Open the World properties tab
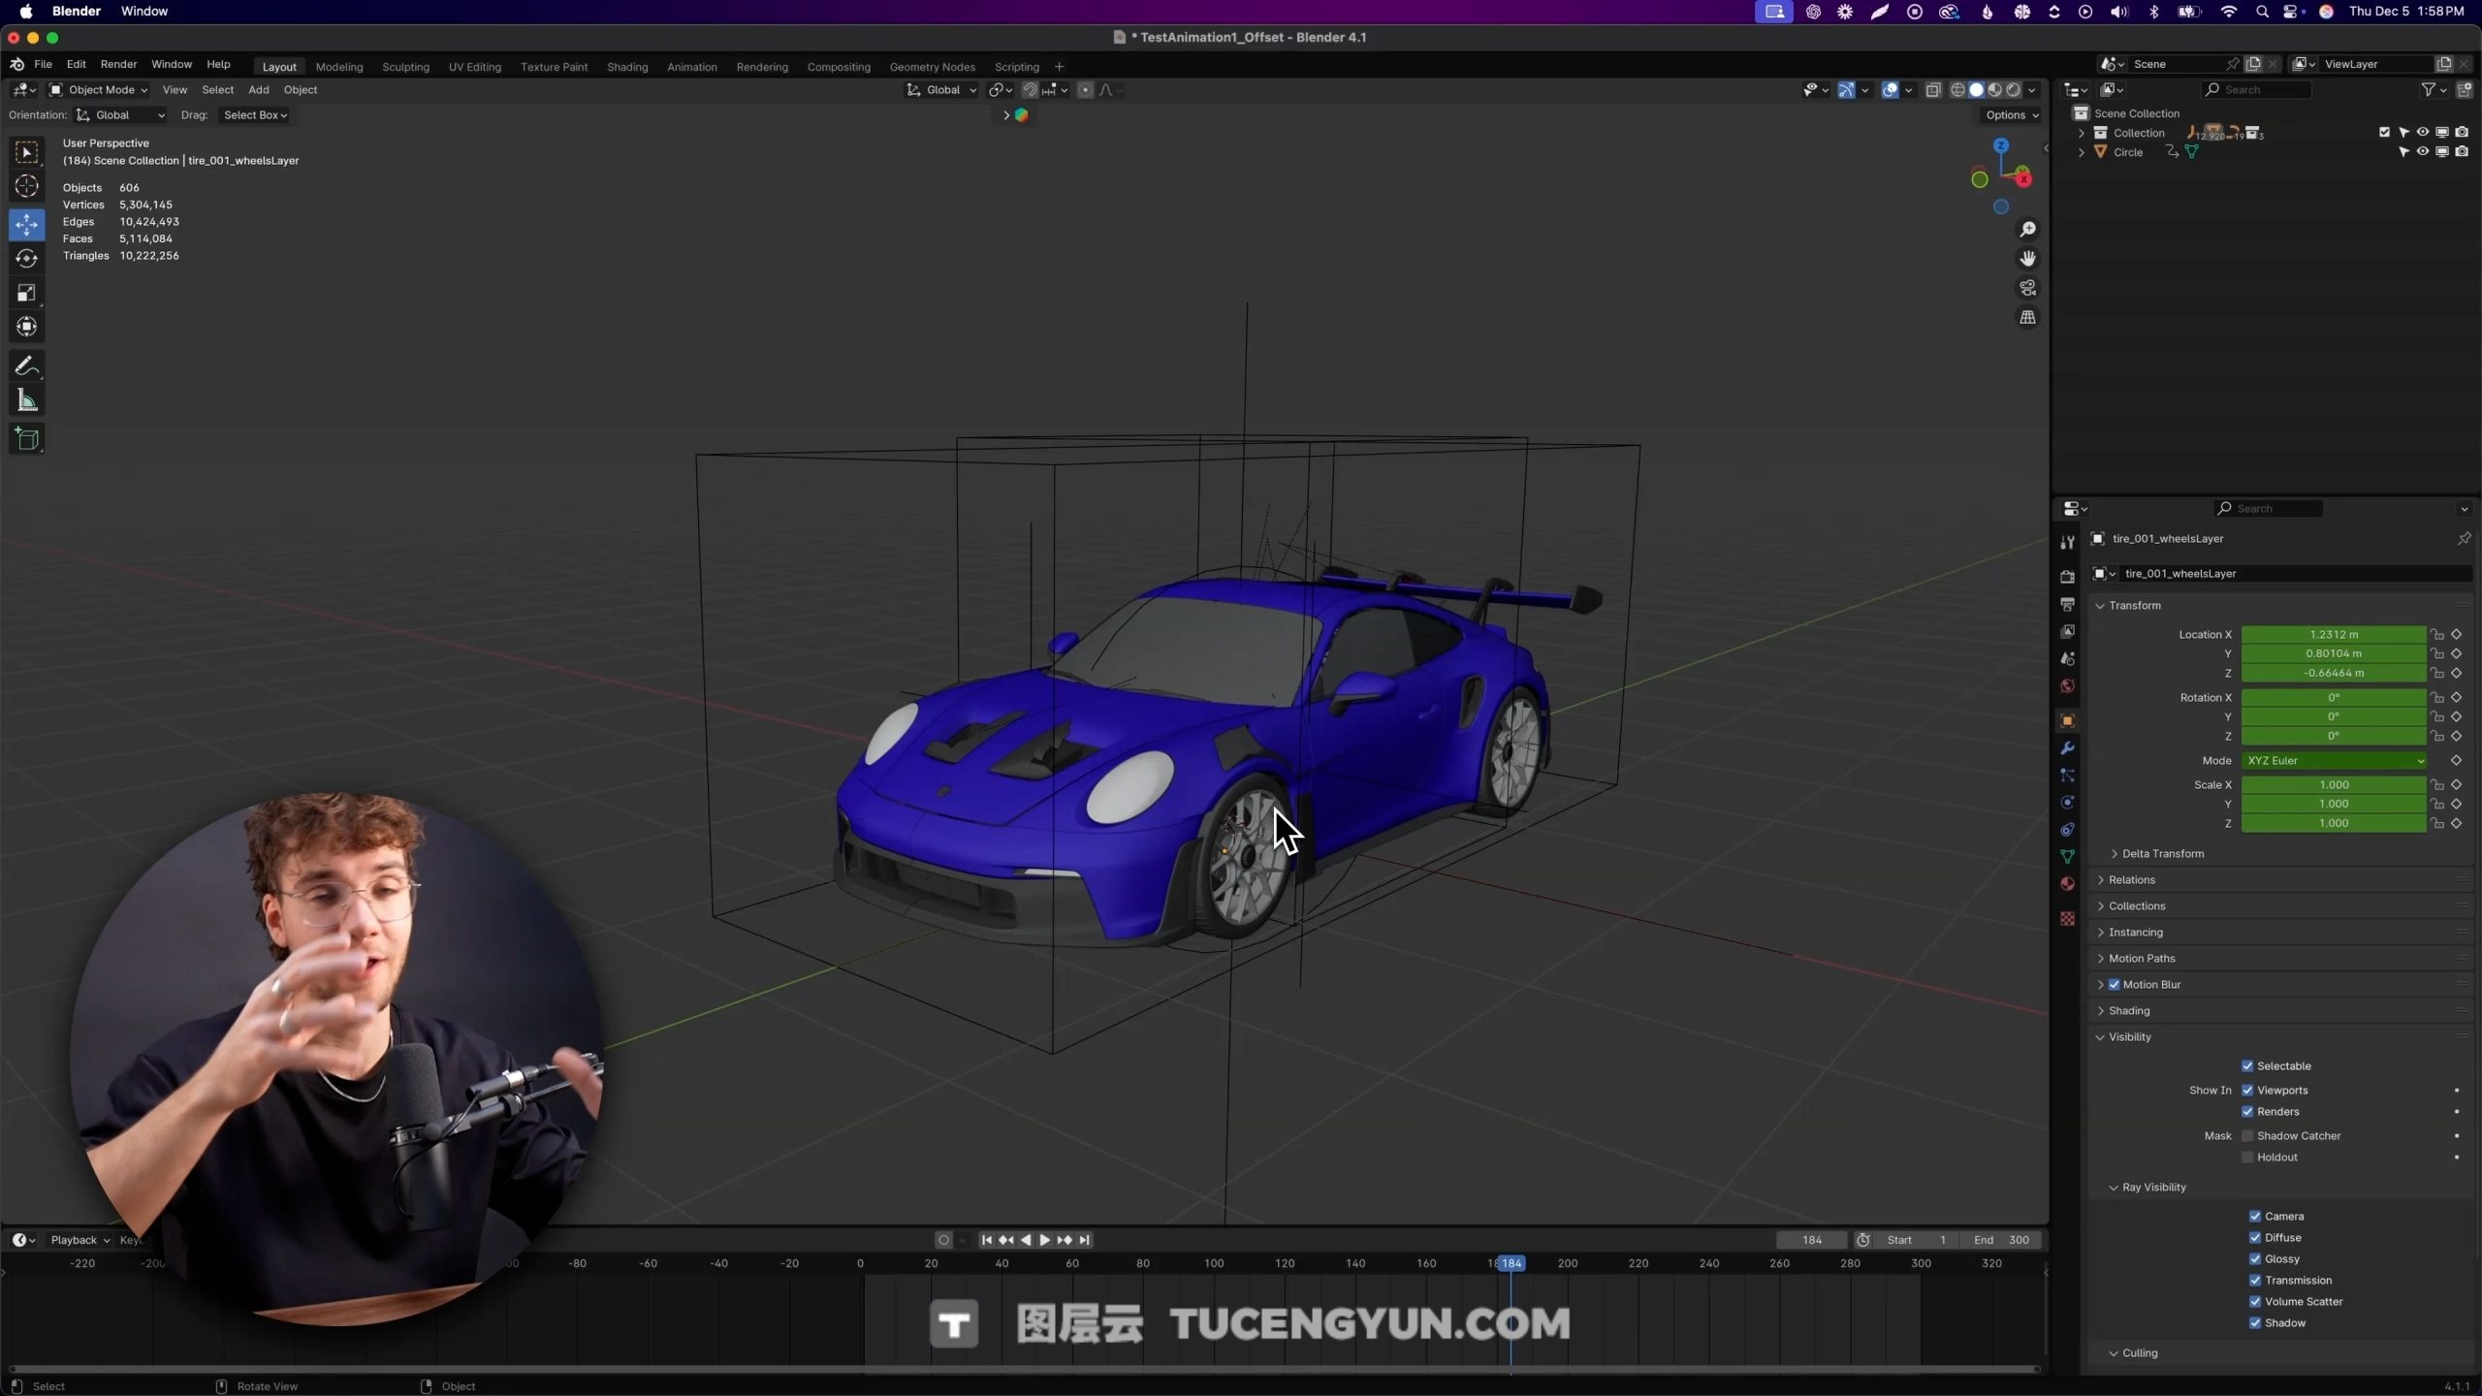The height and width of the screenshot is (1396, 2482). pyautogui.click(x=2067, y=685)
